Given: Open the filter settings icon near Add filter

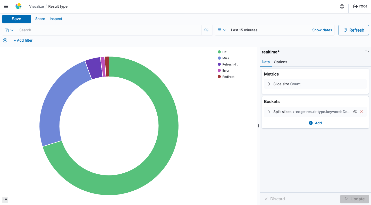Looking at the screenshot, I should [x=5, y=40].
